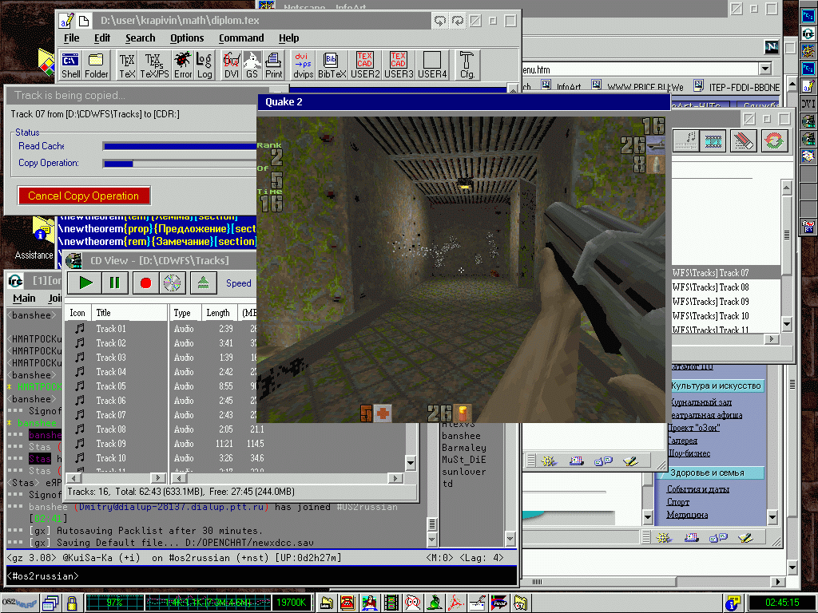Open the OS/2 Warp menu button on the taskbar

click(19, 603)
